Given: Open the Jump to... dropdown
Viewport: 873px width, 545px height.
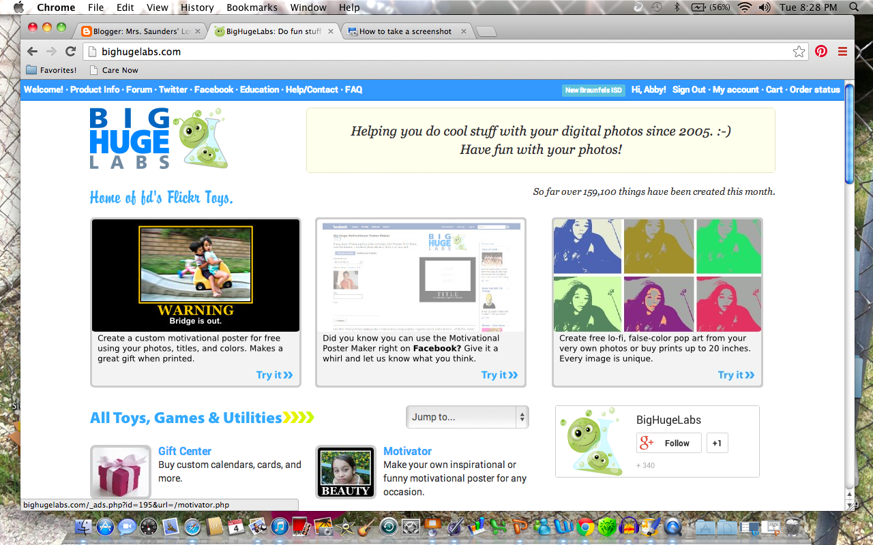Looking at the screenshot, I should point(467,417).
